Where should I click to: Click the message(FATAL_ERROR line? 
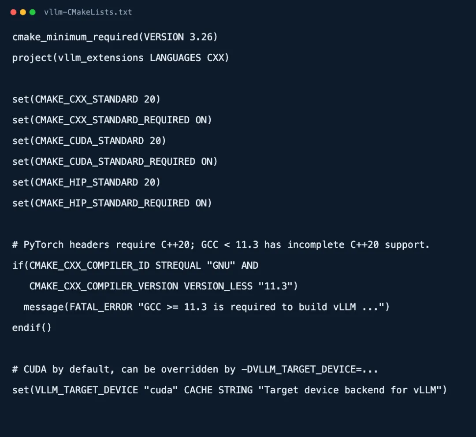click(206, 307)
